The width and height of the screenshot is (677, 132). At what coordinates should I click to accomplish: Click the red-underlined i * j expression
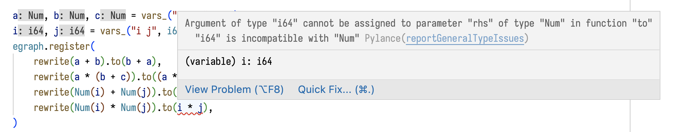[190, 108]
